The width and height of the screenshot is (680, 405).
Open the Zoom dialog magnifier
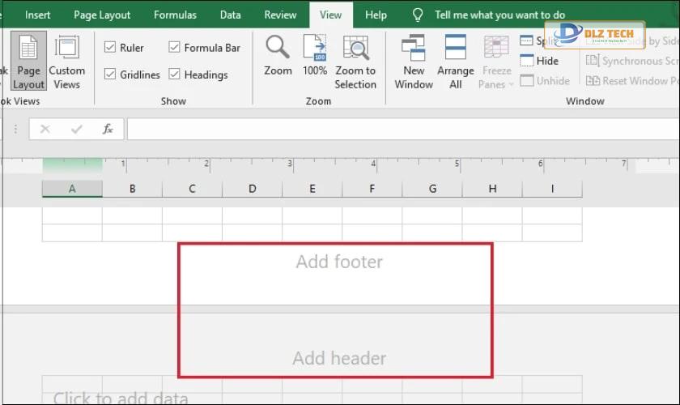tap(278, 55)
